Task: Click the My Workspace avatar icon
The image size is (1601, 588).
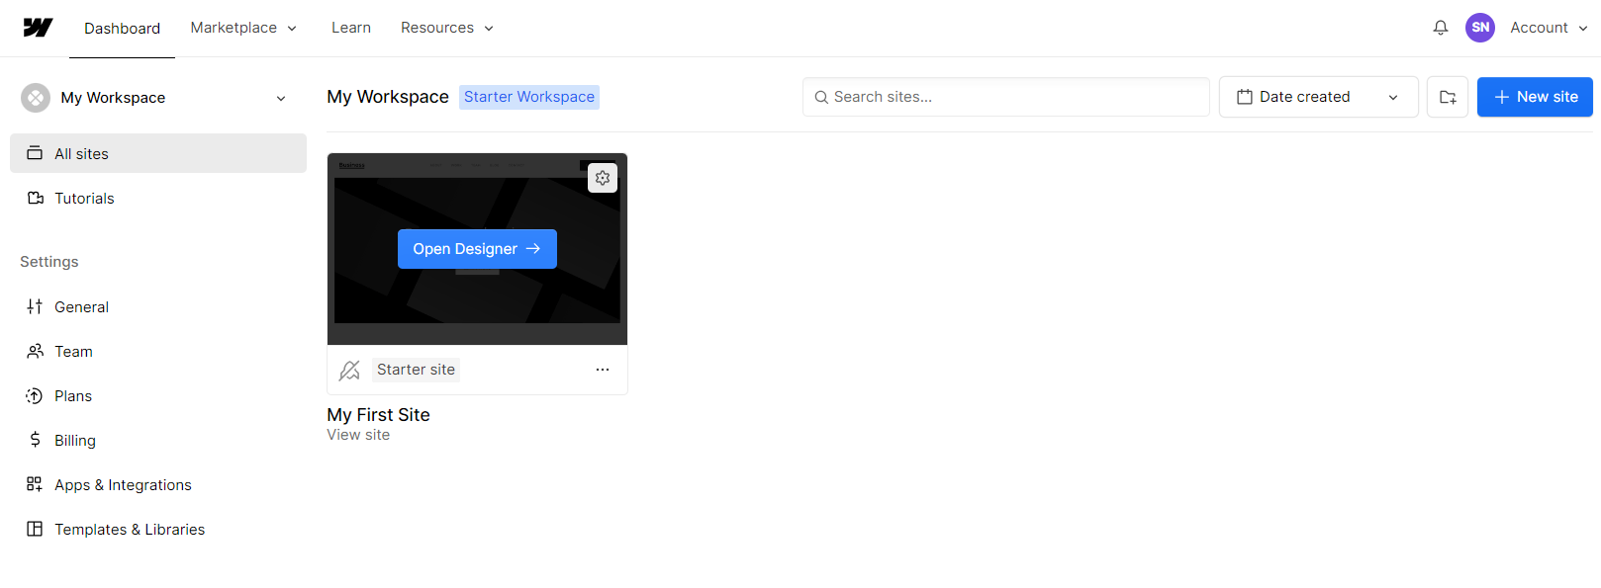Action: 36,98
